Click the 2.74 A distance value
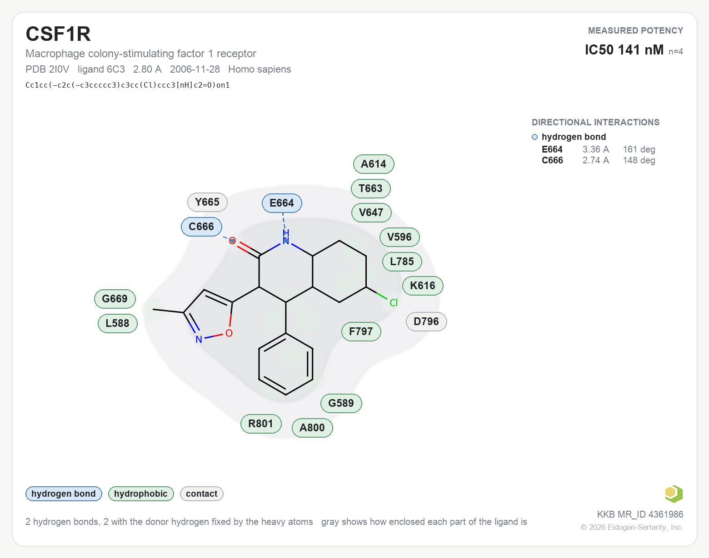This screenshot has width=709, height=558. [x=596, y=160]
